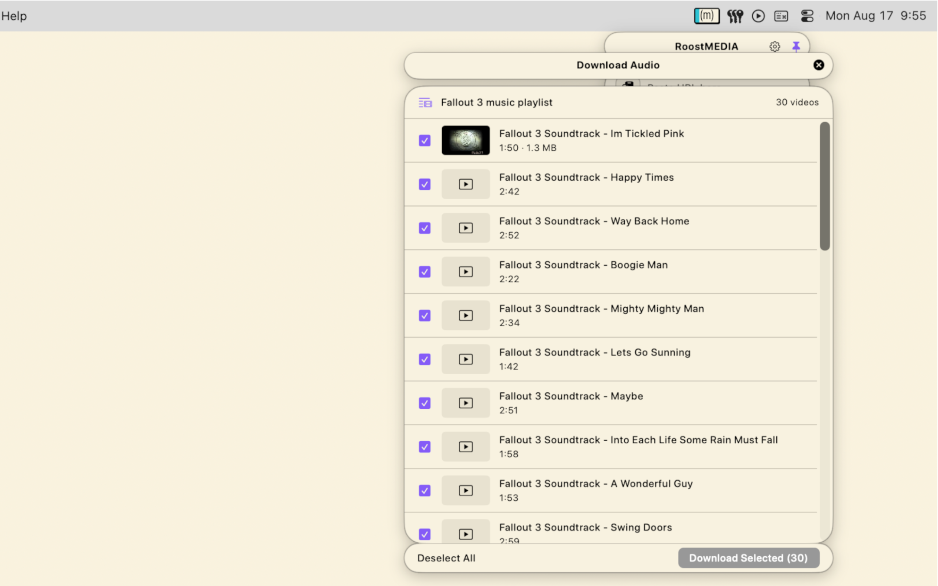The width and height of the screenshot is (938, 586).
Task: Click the playlist icon beside Fallout 3 music playlist
Action: coord(425,103)
